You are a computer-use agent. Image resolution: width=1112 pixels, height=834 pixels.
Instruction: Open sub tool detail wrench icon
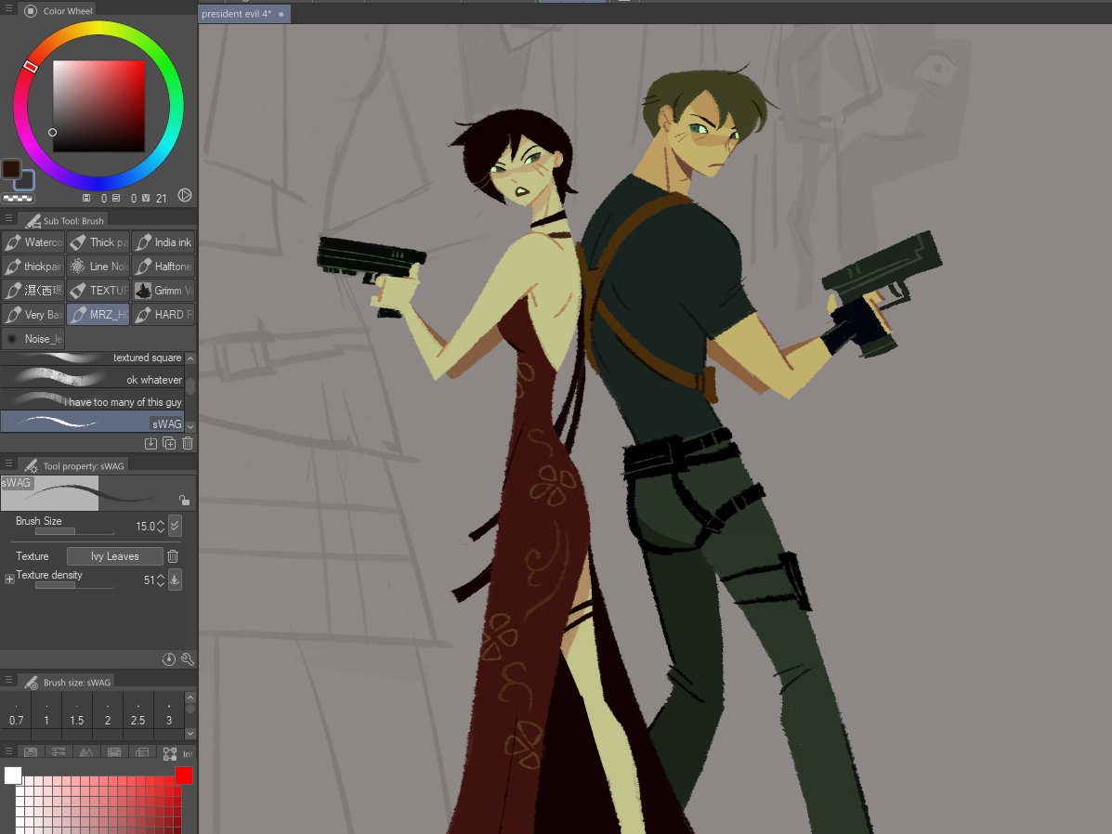188,658
